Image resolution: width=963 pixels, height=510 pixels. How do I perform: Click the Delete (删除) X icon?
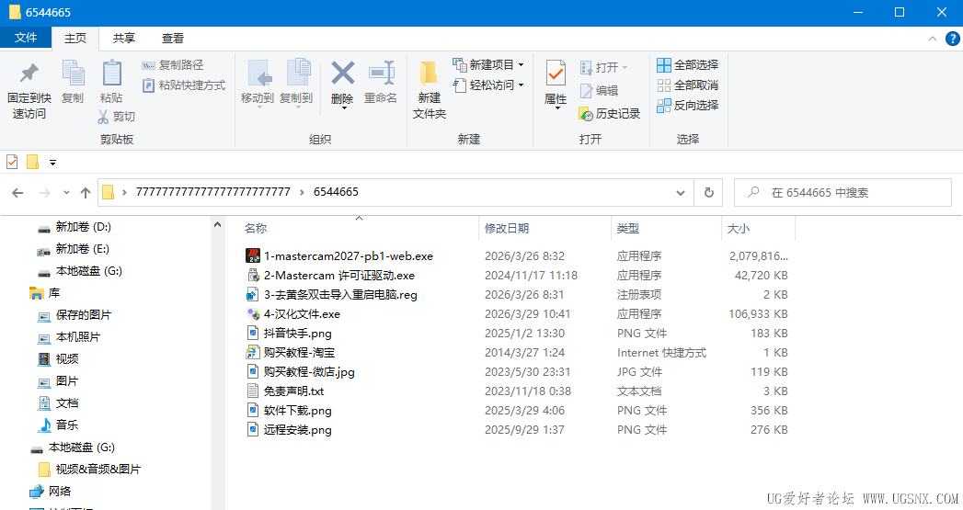(343, 73)
